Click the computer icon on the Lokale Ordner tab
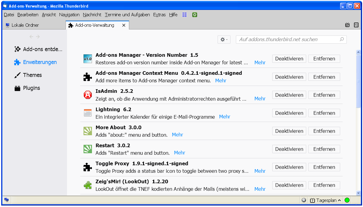The image size is (363, 207). click(8, 25)
